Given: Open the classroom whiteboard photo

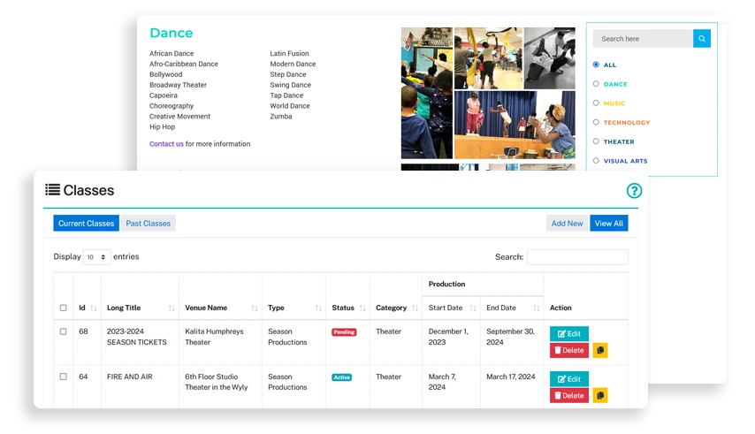Looking at the screenshot, I should point(427,93).
